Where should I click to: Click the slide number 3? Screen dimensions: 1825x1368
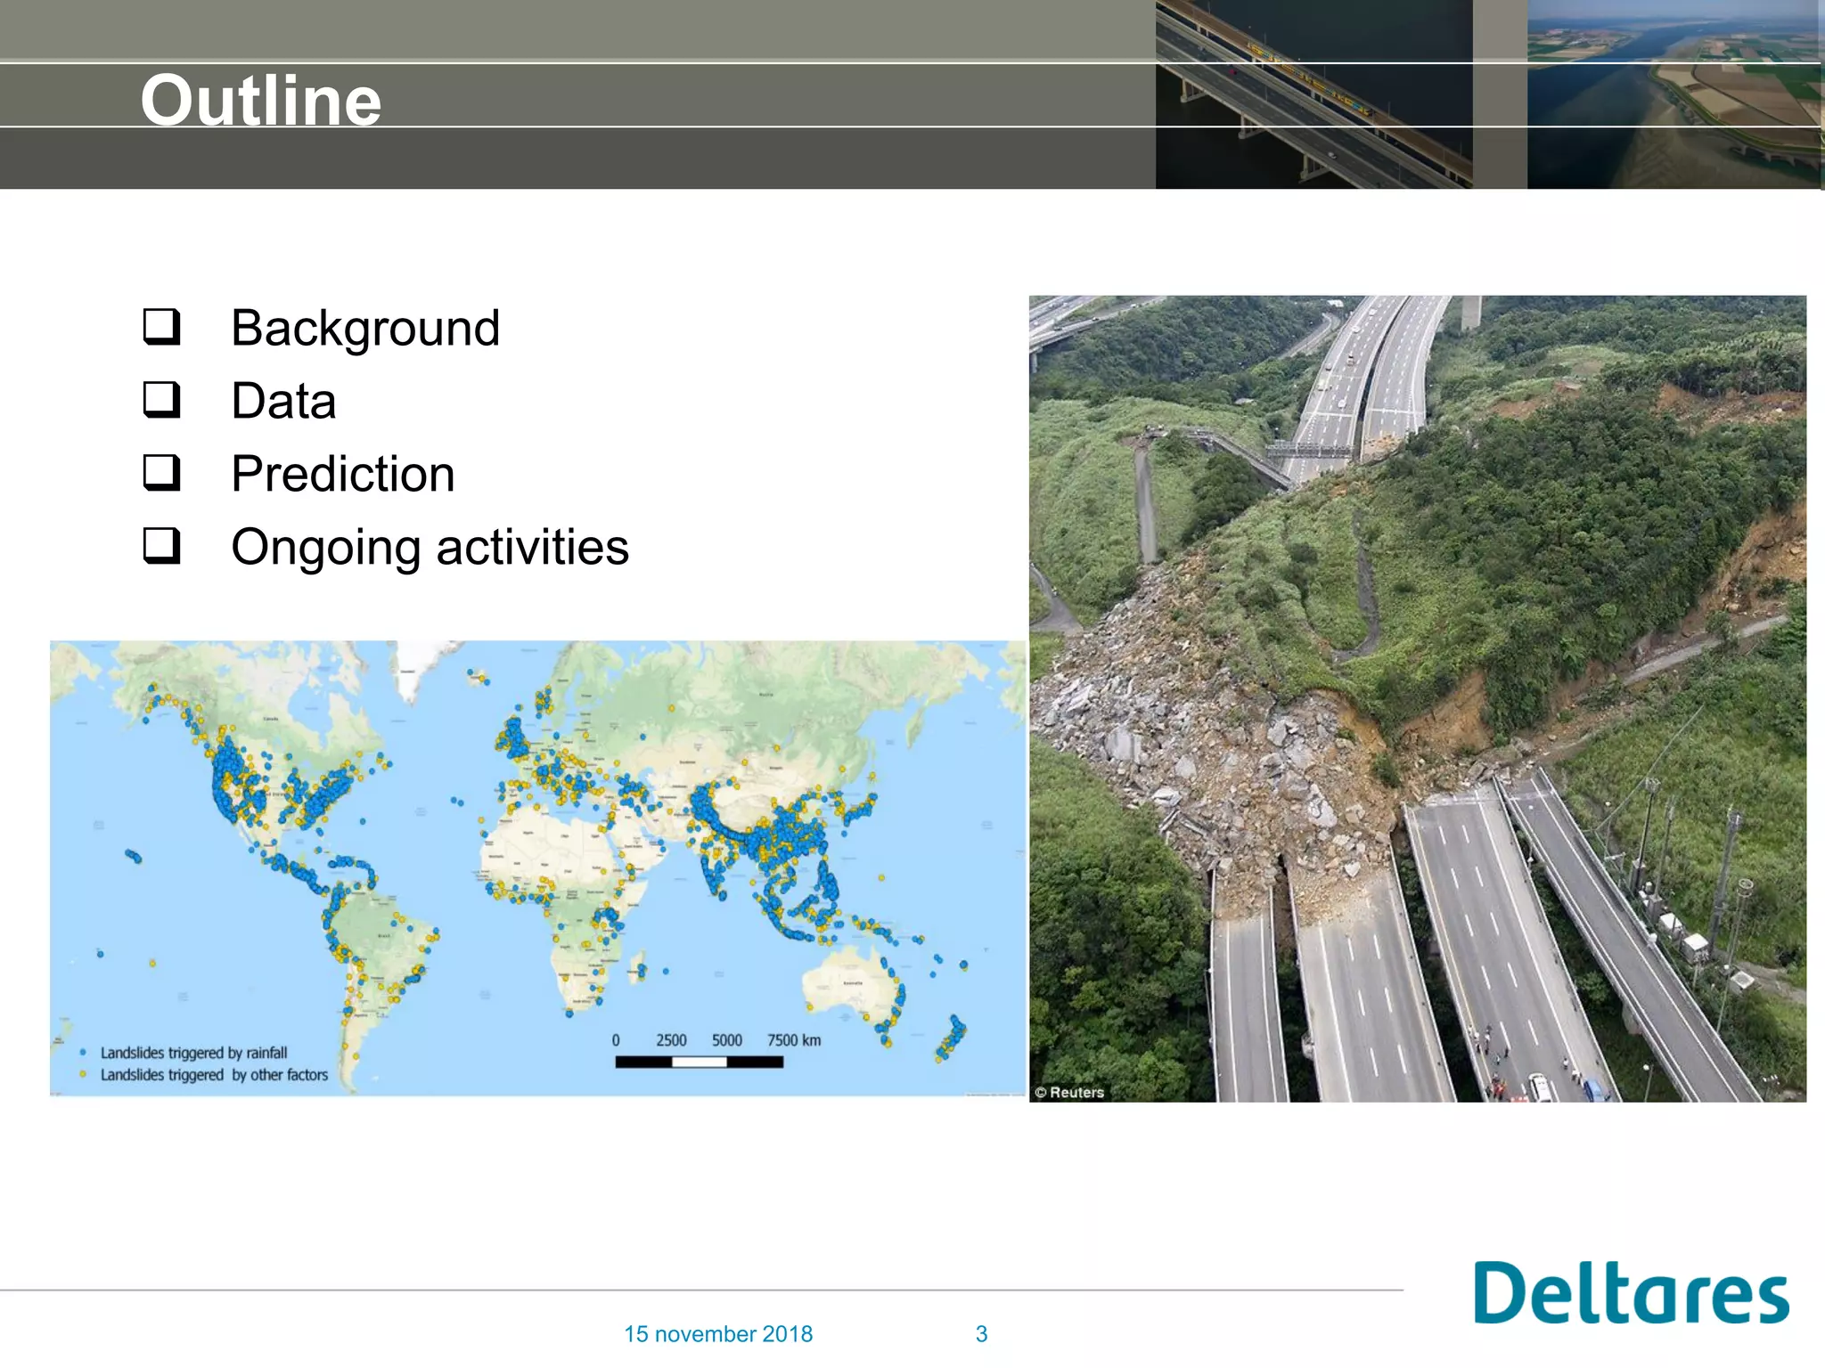(981, 1334)
